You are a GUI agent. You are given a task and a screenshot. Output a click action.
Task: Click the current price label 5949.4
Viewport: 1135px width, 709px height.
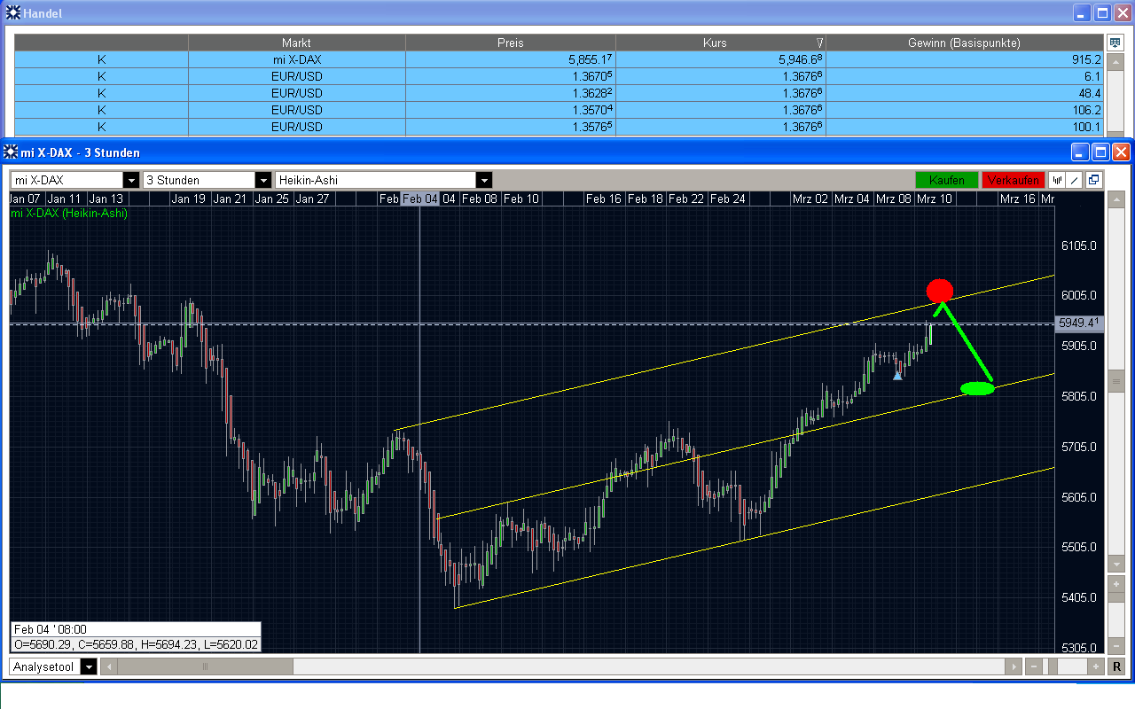[x=1079, y=323]
